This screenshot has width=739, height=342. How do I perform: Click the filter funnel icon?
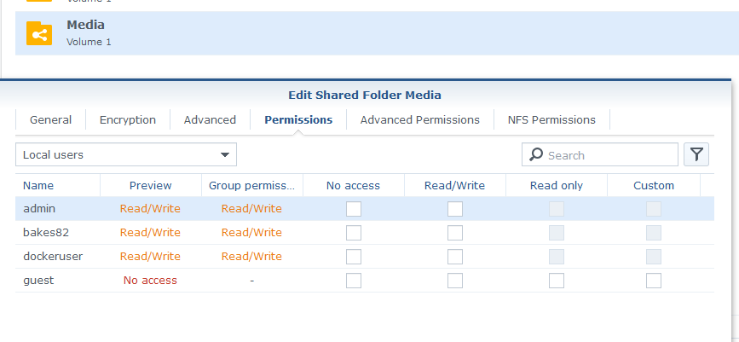pos(696,154)
